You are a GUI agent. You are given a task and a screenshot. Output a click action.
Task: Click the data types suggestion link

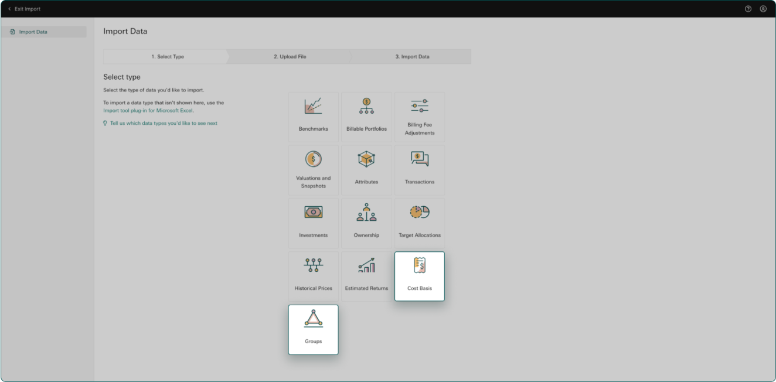[x=164, y=123]
